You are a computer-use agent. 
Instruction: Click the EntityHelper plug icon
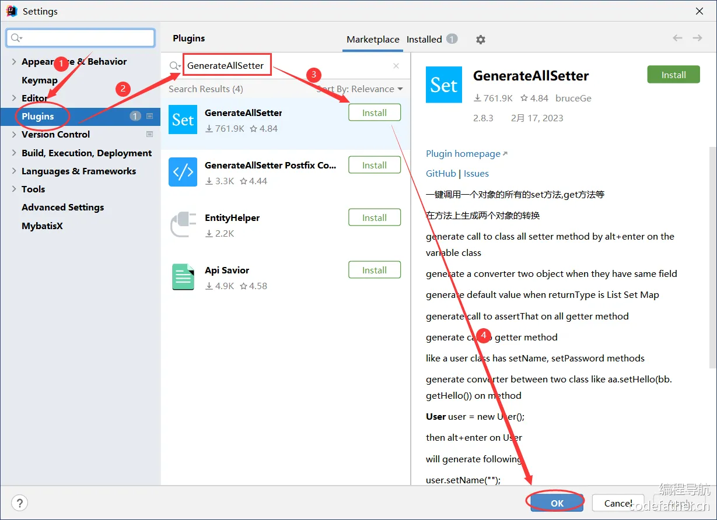(x=183, y=224)
